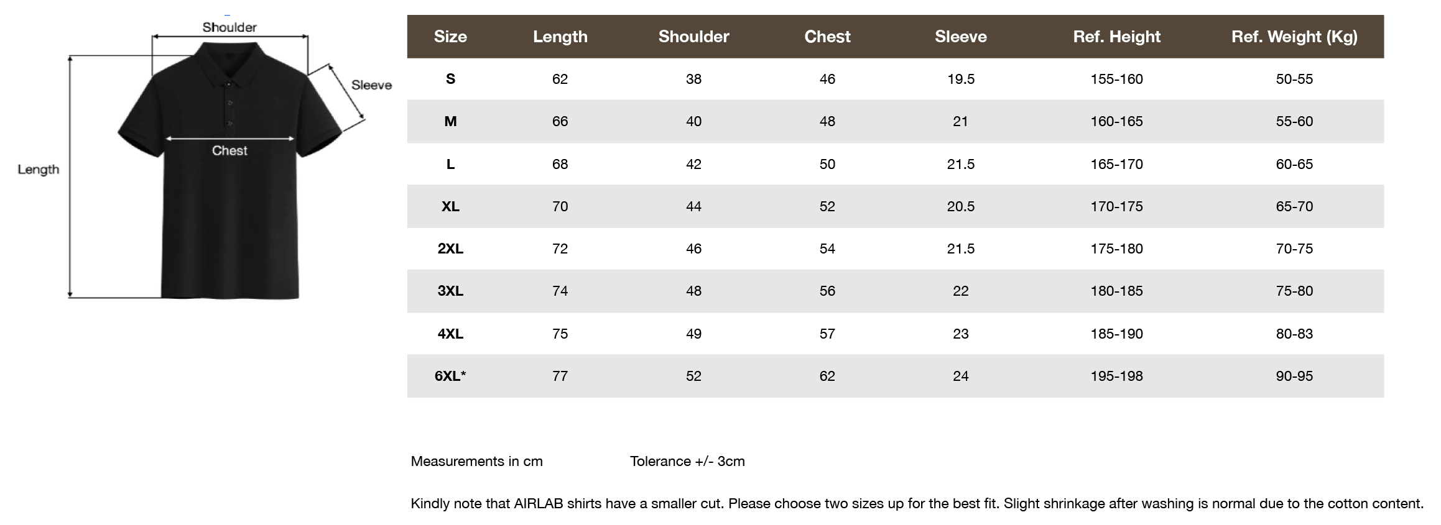Click the Tolerance +/- 3cm text
Image resolution: width=1441 pixels, height=525 pixels.
point(687,461)
